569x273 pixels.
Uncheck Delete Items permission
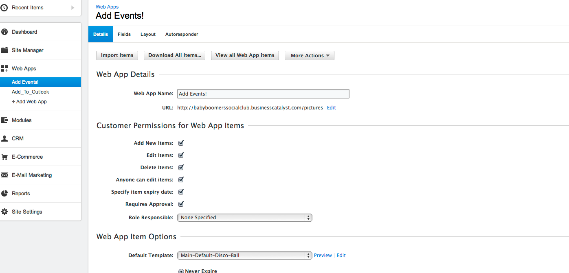tap(181, 167)
